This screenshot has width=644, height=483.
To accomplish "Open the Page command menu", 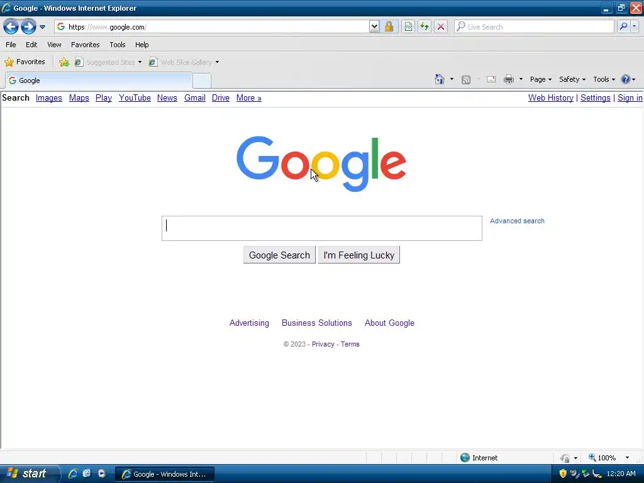I will [540, 80].
